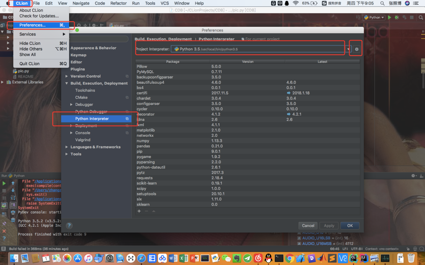425x265 pixels.
Task: Open the Refactor menu
Action: 118,3
